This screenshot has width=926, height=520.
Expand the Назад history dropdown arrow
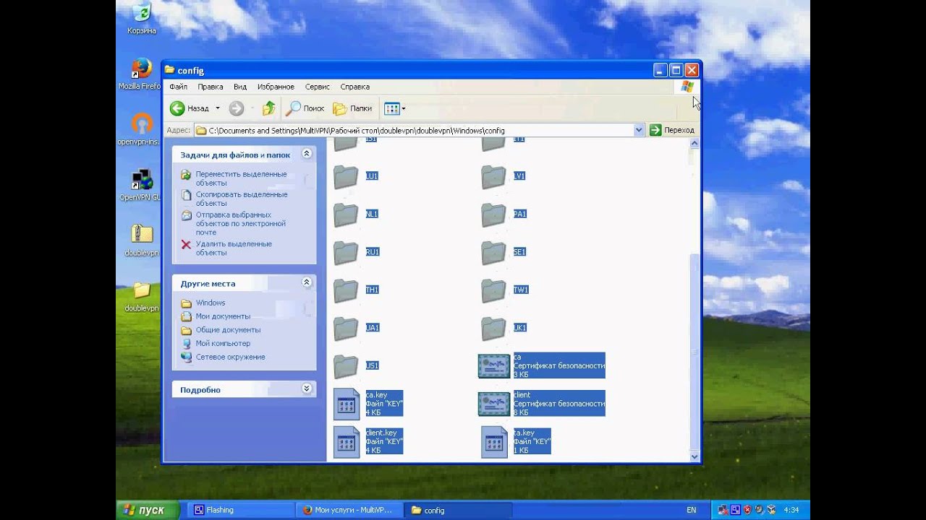coord(218,108)
